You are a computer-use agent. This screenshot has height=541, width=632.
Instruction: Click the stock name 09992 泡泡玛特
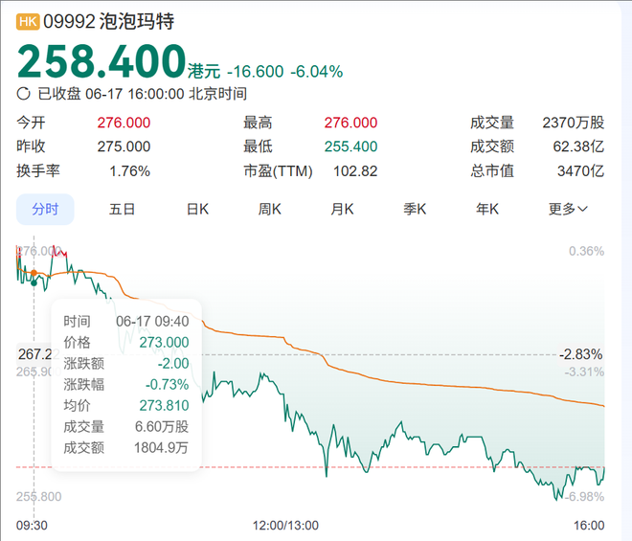109,21
